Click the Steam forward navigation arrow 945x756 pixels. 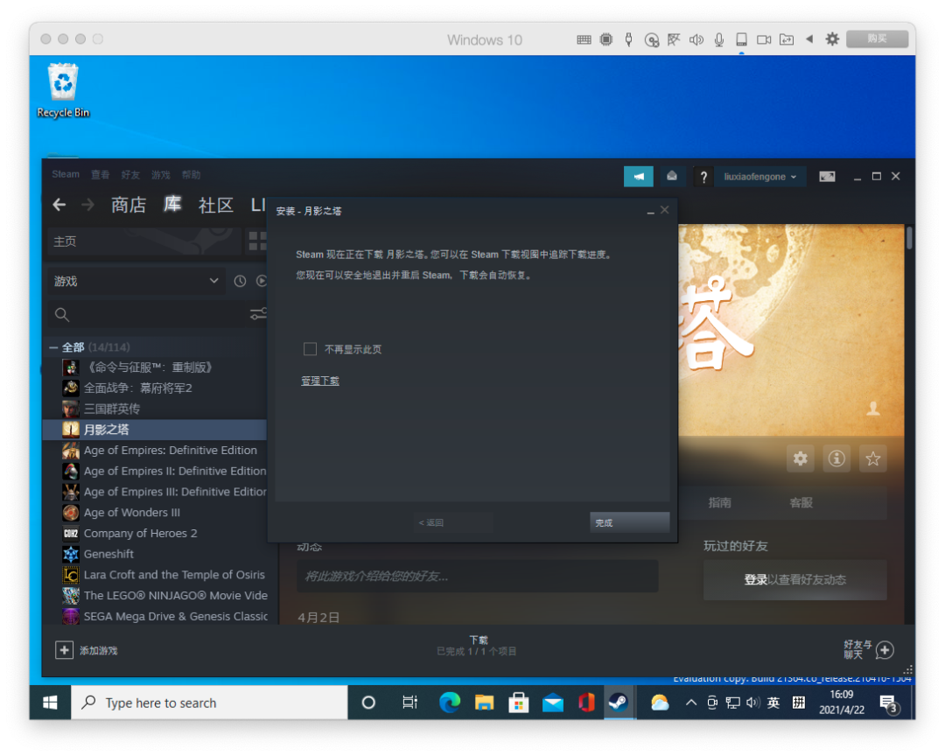[x=88, y=205]
